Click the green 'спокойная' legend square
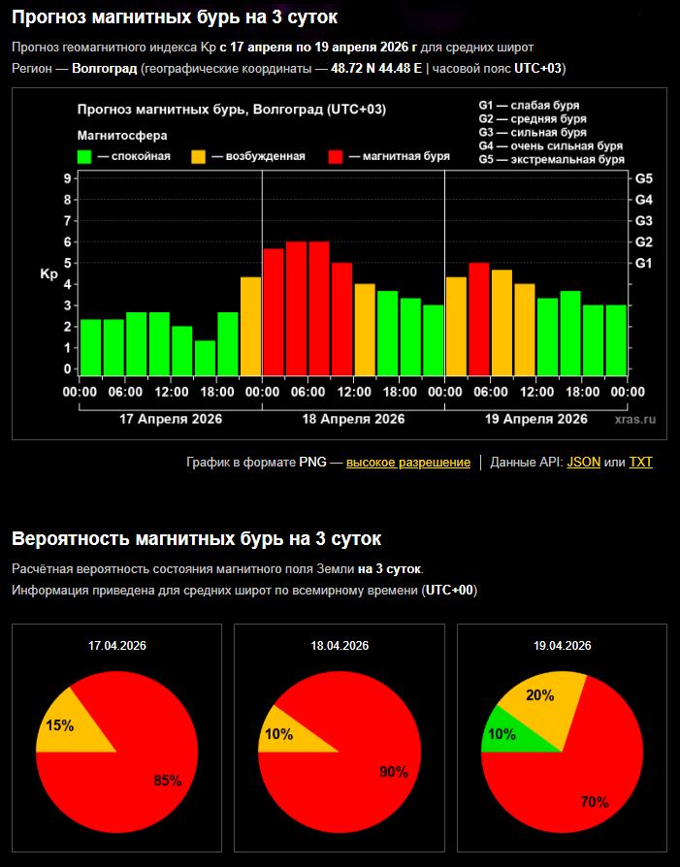Image resolution: width=680 pixels, height=867 pixels. pyautogui.click(x=84, y=156)
